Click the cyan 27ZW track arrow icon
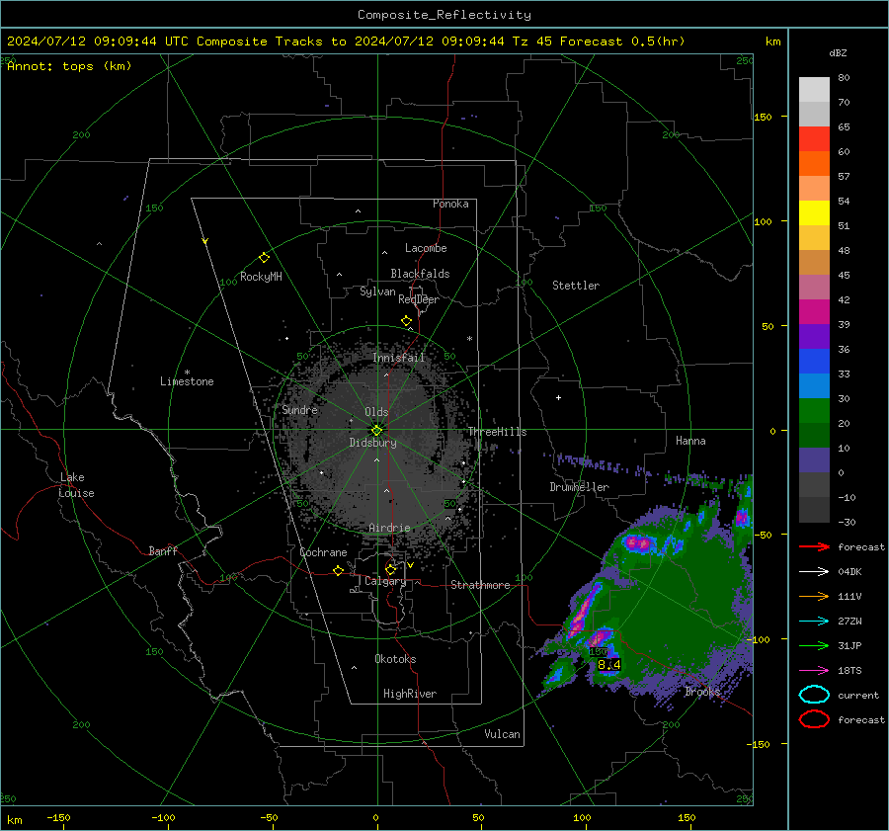 814,622
